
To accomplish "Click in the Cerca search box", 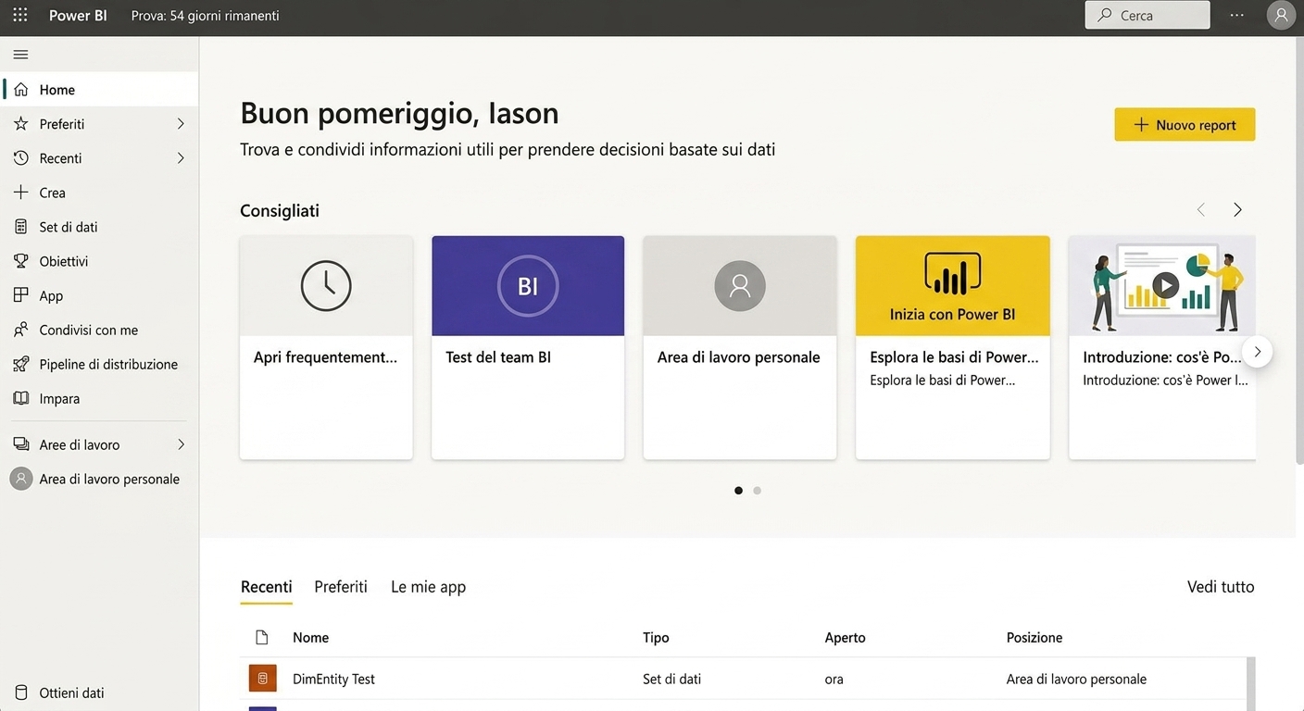I will coord(1147,16).
